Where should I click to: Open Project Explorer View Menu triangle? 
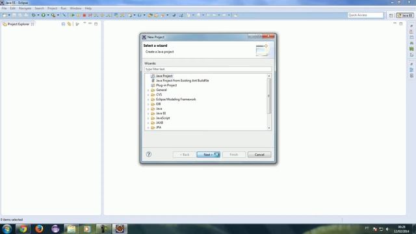coord(84,23)
